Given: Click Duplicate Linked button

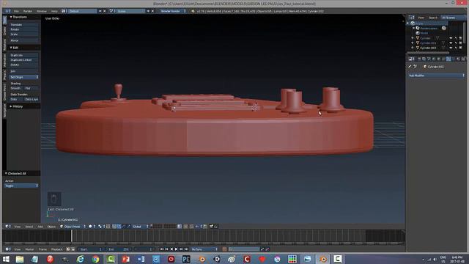Looking at the screenshot, I should tap(23, 60).
